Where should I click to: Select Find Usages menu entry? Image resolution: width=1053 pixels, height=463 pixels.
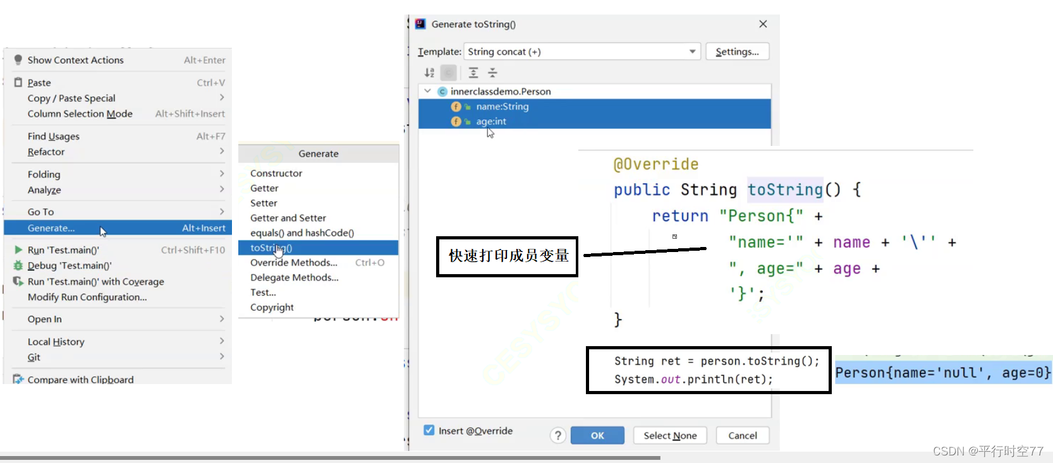118,136
